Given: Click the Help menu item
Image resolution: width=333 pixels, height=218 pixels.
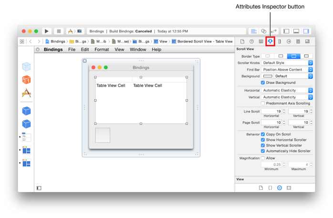Looking at the screenshot, I should (156, 50).
